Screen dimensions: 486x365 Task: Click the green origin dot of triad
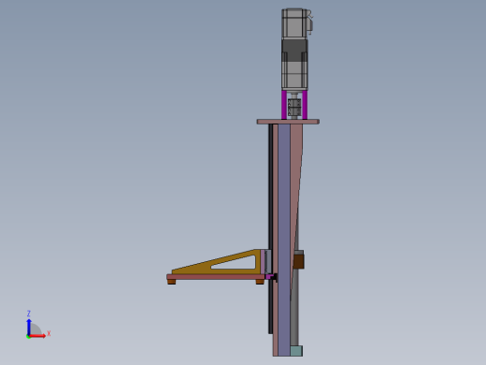[28, 337]
